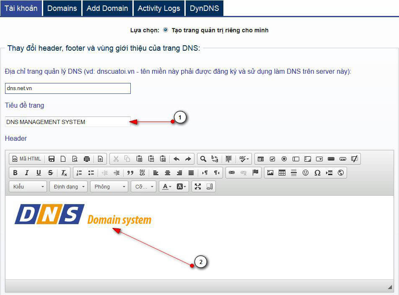This screenshot has height=295, width=399.
Task: Toggle Mã HTML source view
Action: click(x=27, y=159)
